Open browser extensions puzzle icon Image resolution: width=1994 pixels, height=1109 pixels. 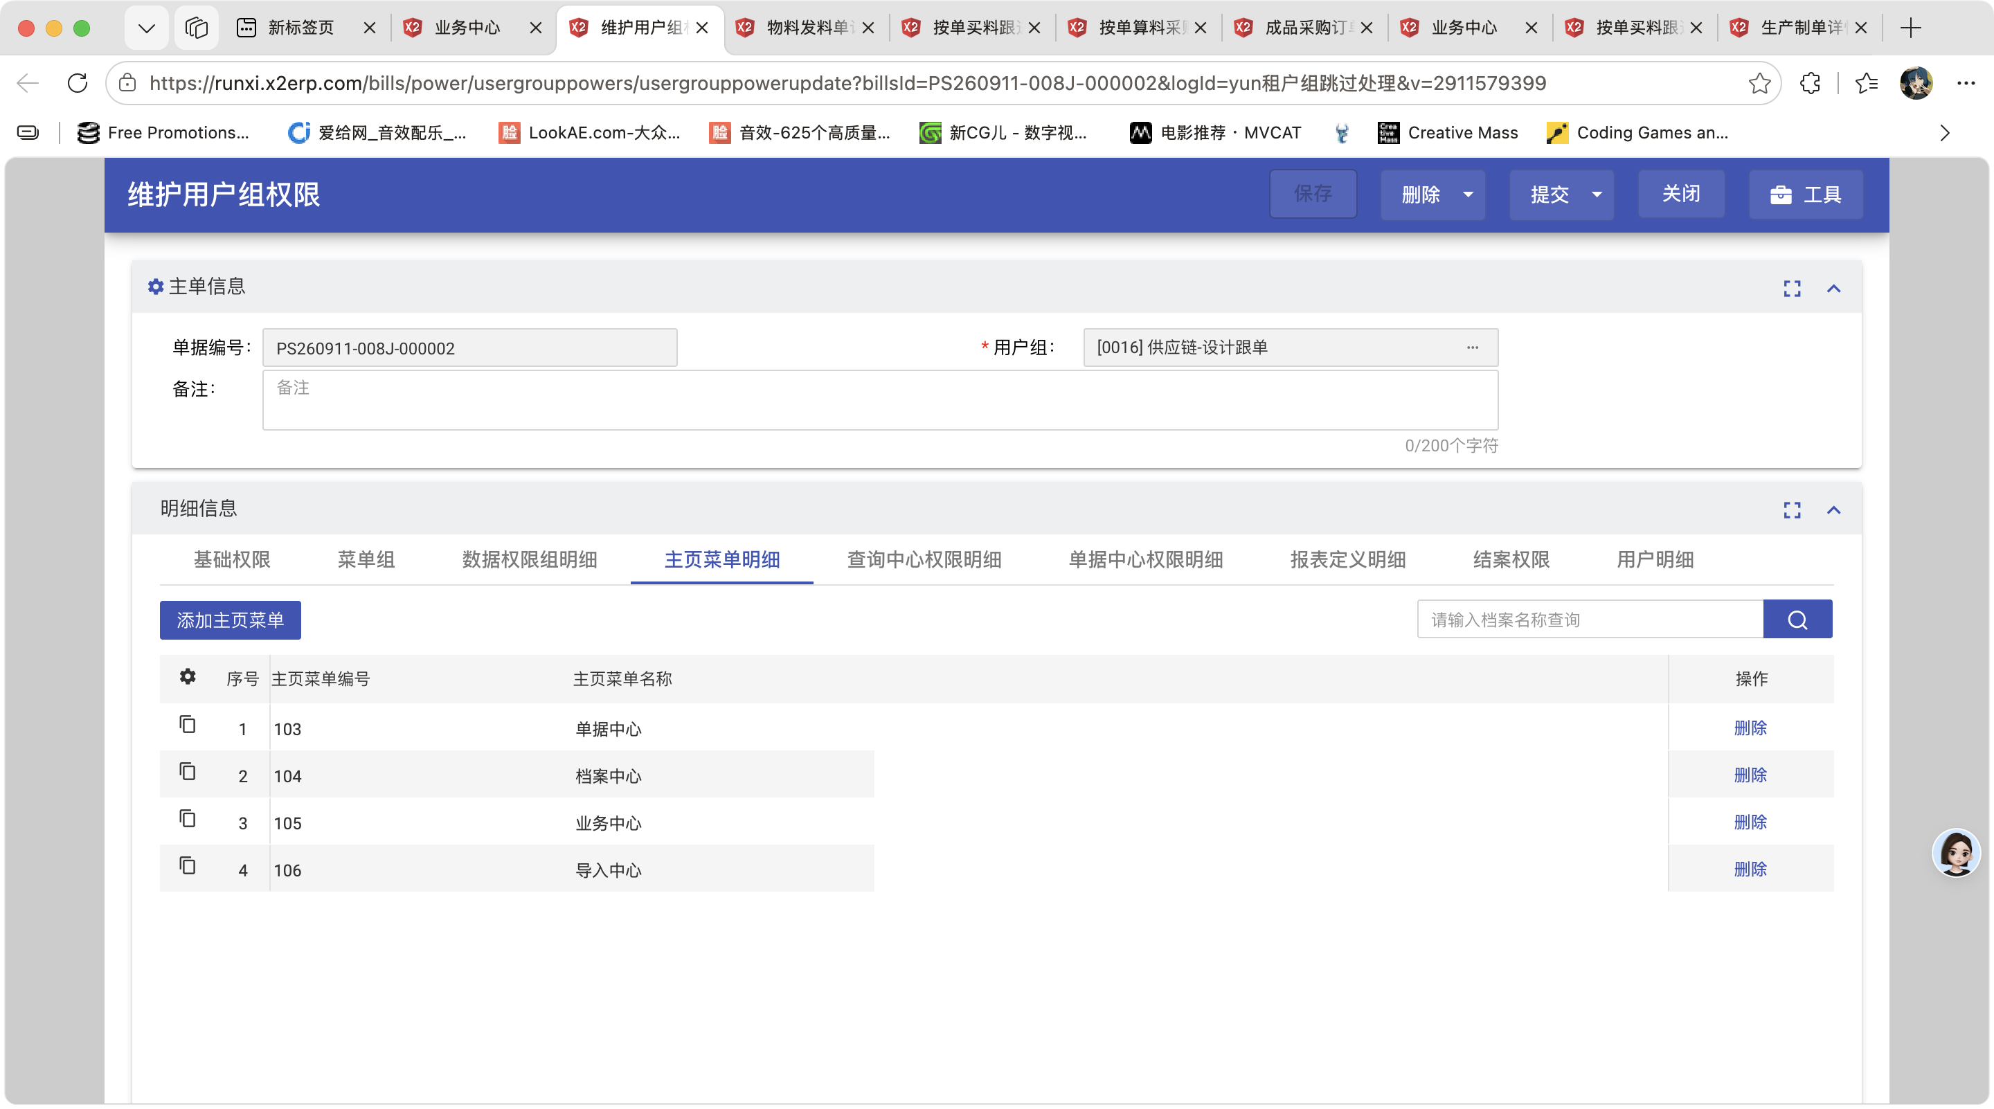(1810, 83)
